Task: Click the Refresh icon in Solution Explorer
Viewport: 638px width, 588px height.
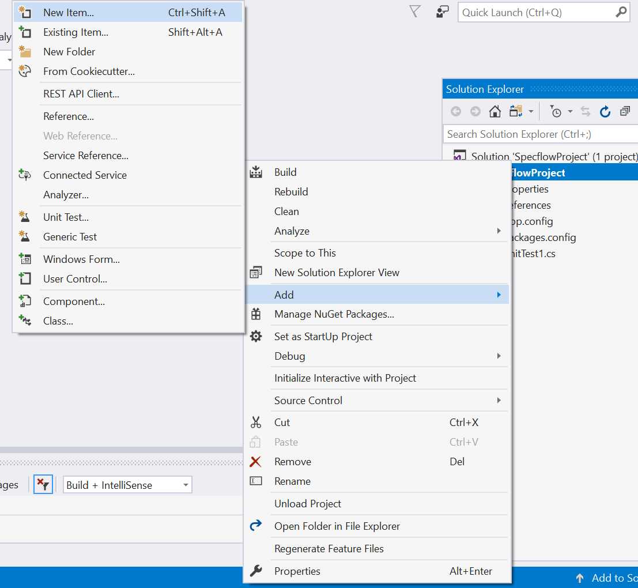Action: pyautogui.click(x=605, y=111)
